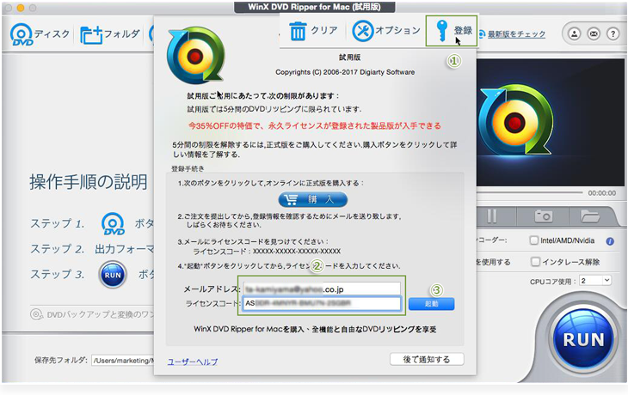This screenshot has width=628, height=395.
Task: Expand the CPUコア使用 dropdown
Action: pos(595,281)
